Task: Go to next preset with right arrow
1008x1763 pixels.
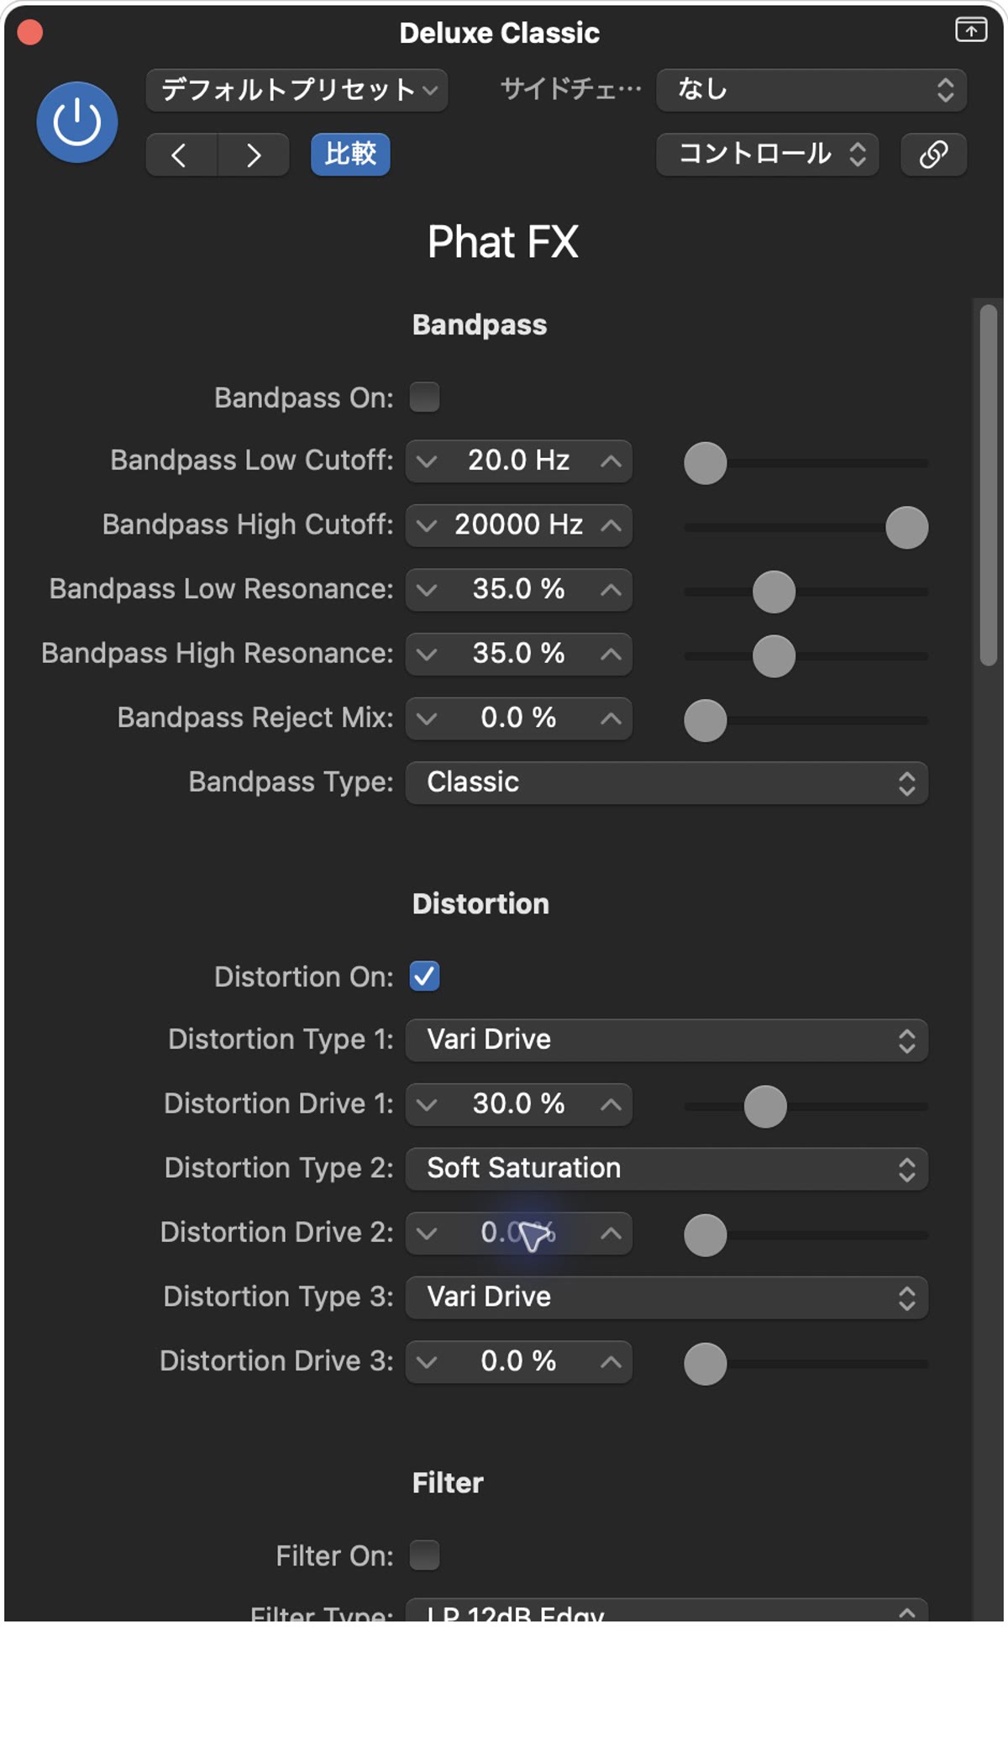Action: point(254,155)
